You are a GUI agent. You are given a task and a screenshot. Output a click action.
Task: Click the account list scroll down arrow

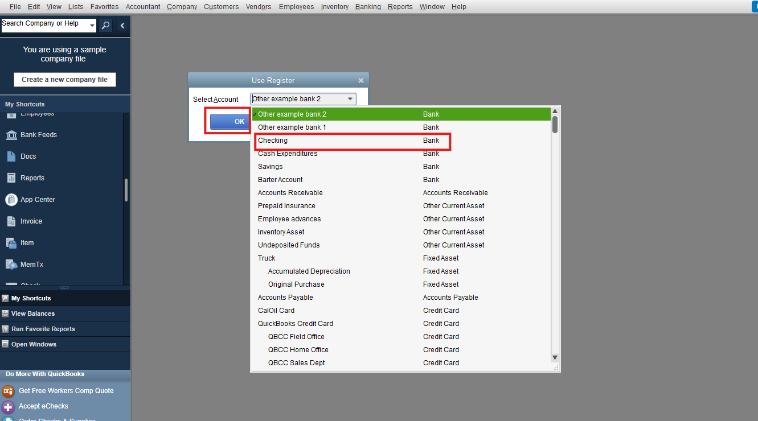click(555, 358)
